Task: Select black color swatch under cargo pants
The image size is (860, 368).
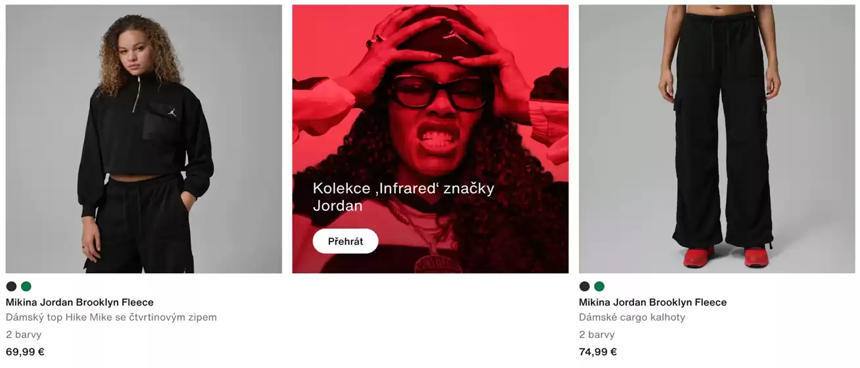Action: point(585,287)
